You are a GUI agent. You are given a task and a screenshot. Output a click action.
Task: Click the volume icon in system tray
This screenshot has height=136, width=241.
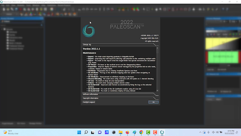click(217, 132)
